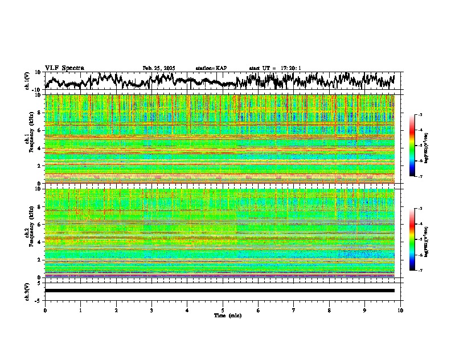This screenshot has width=451, height=348.
Task: Click the 'start UT = 17:20:1' header text
Action: coord(275,68)
